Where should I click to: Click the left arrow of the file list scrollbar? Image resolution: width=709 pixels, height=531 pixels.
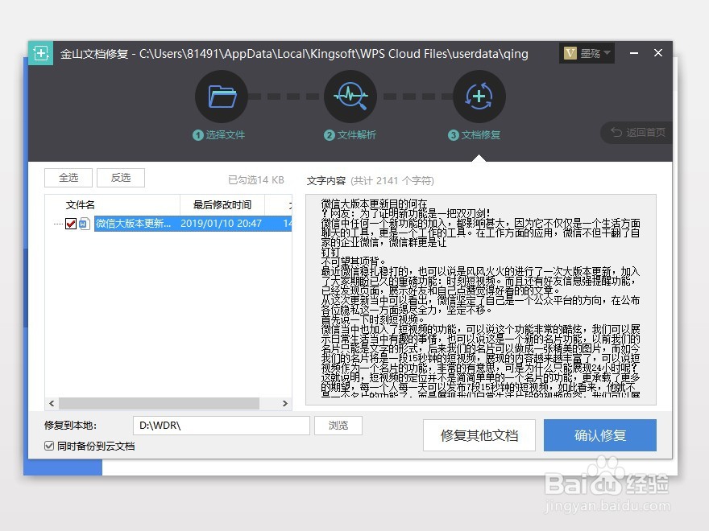point(52,403)
